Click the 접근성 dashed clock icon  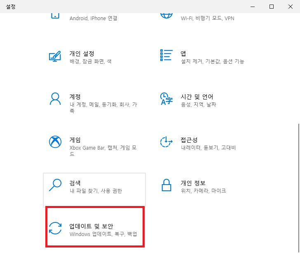coord(166,142)
